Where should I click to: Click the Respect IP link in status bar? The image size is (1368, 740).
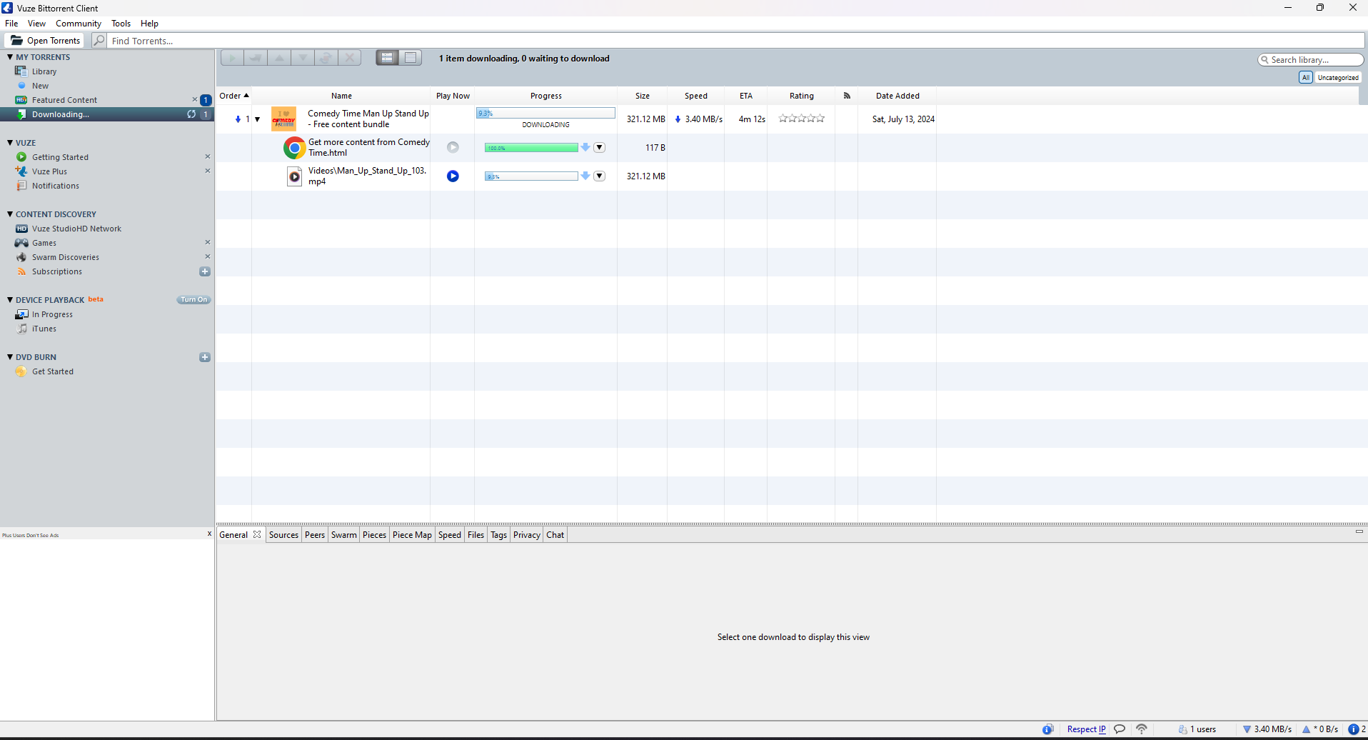[1086, 729]
